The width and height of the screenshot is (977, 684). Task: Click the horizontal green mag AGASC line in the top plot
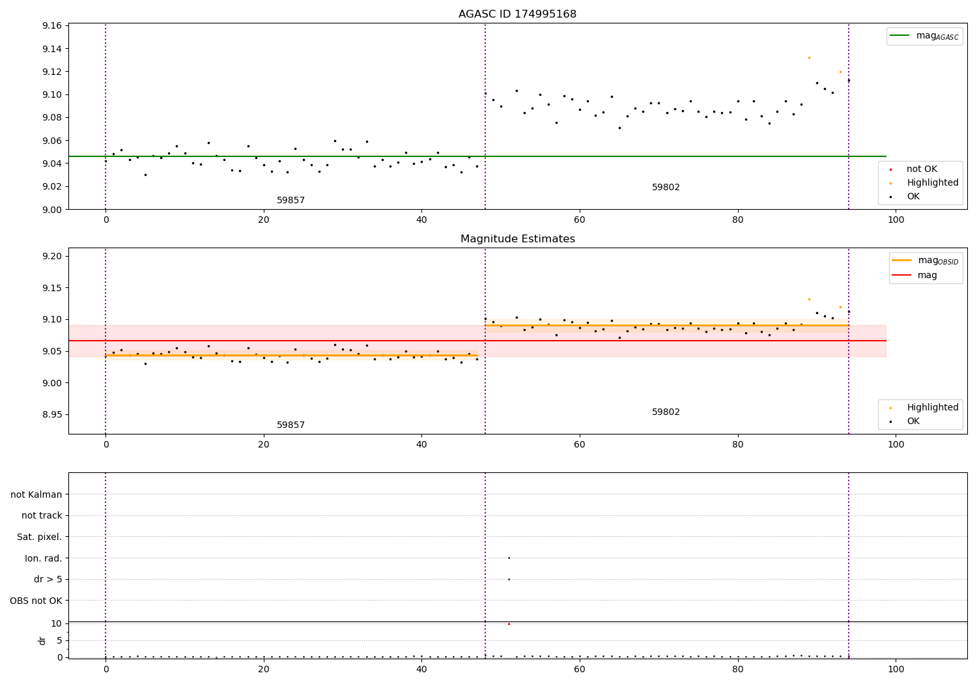tap(477, 156)
